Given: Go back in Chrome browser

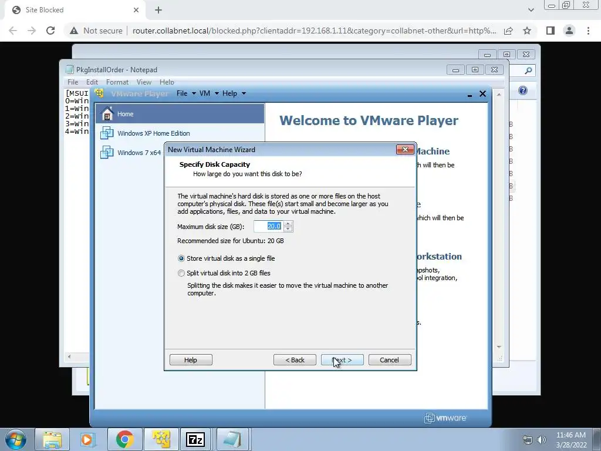Looking at the screenshot, I should [13, 31].
